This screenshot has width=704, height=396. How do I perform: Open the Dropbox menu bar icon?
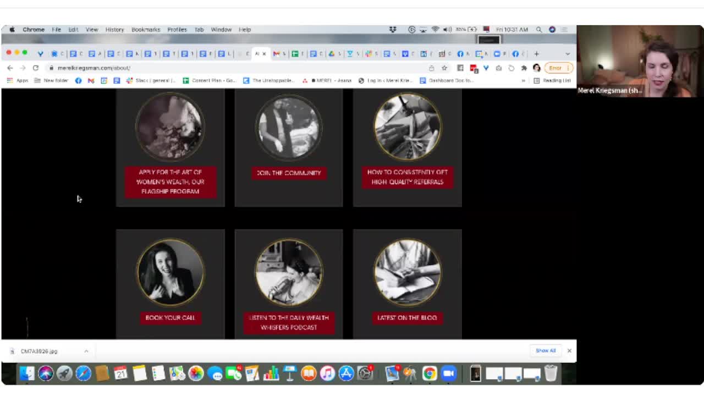click(x=393, y=30)
